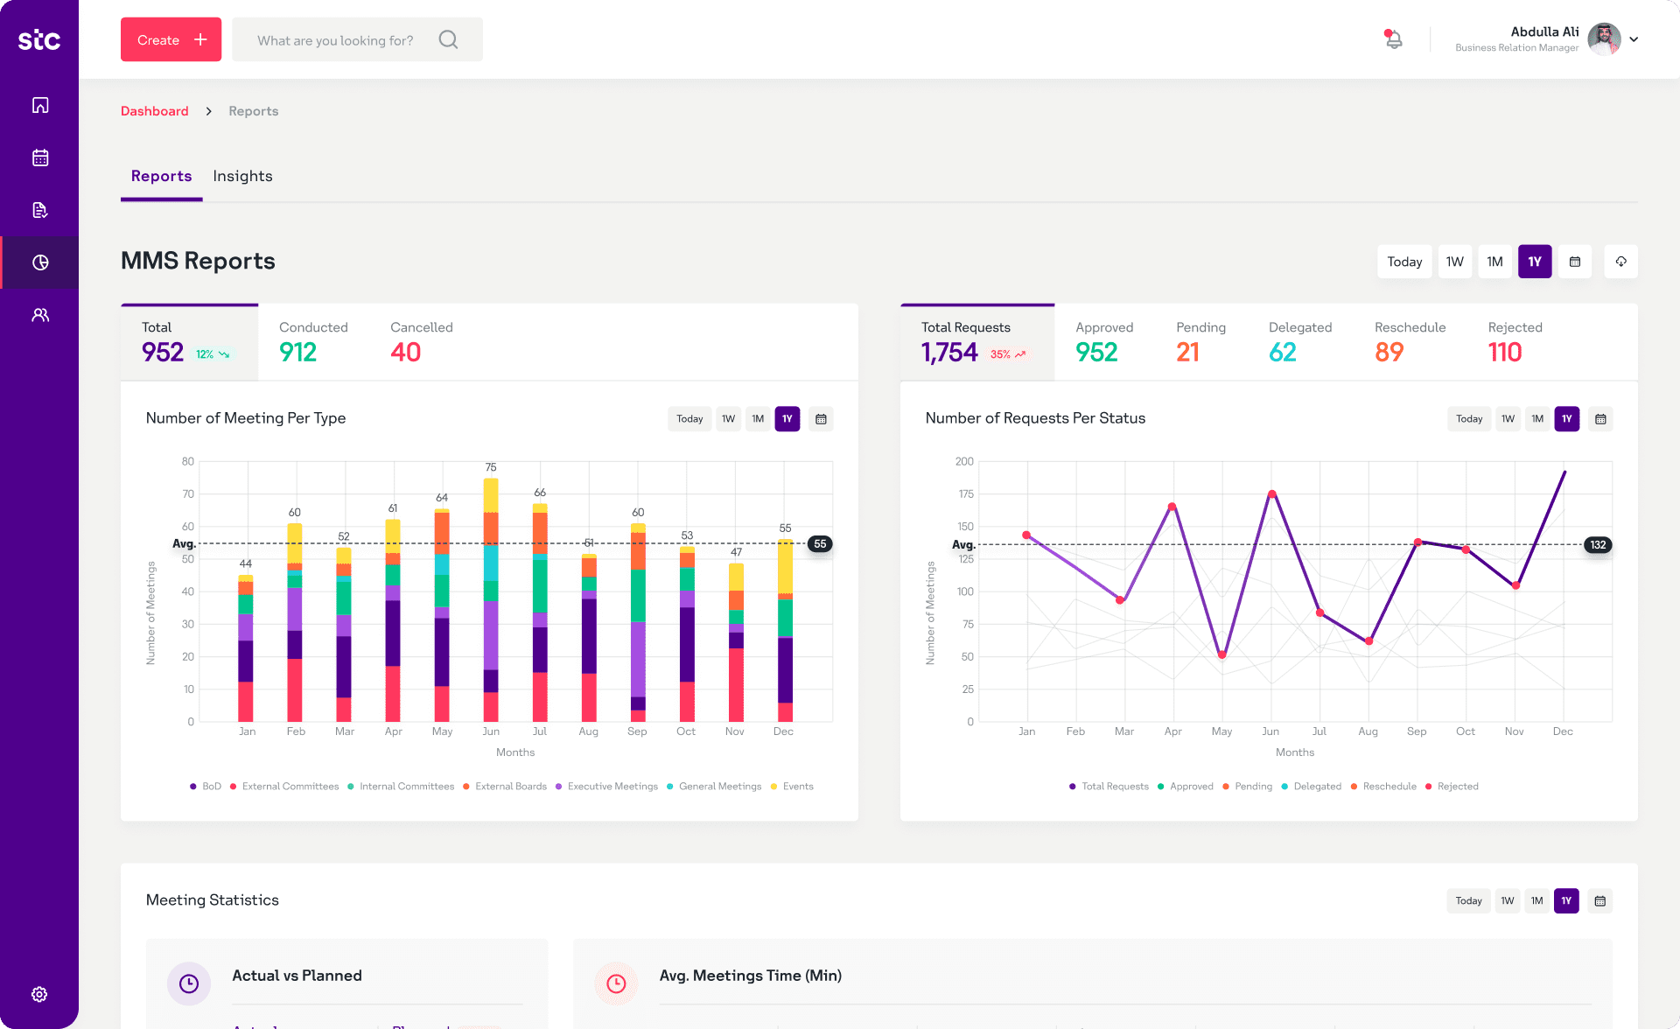Click the Jun bar labeled 75
Screen dimensions: 1680x1029
[491, 599]
